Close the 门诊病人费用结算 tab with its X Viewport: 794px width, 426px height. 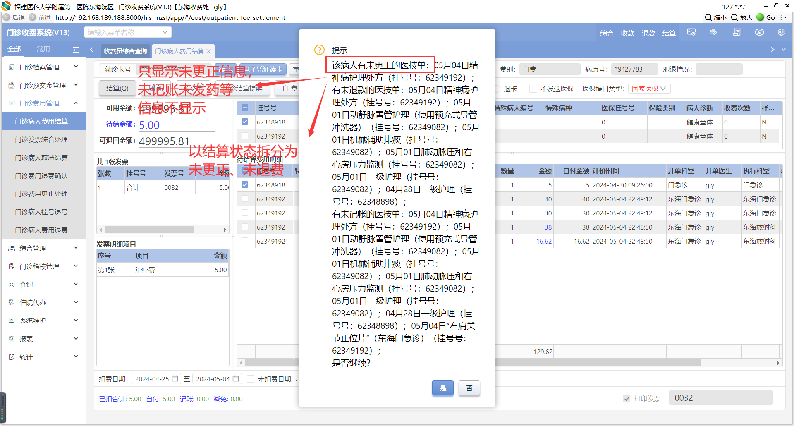click(x=209, y=51)
